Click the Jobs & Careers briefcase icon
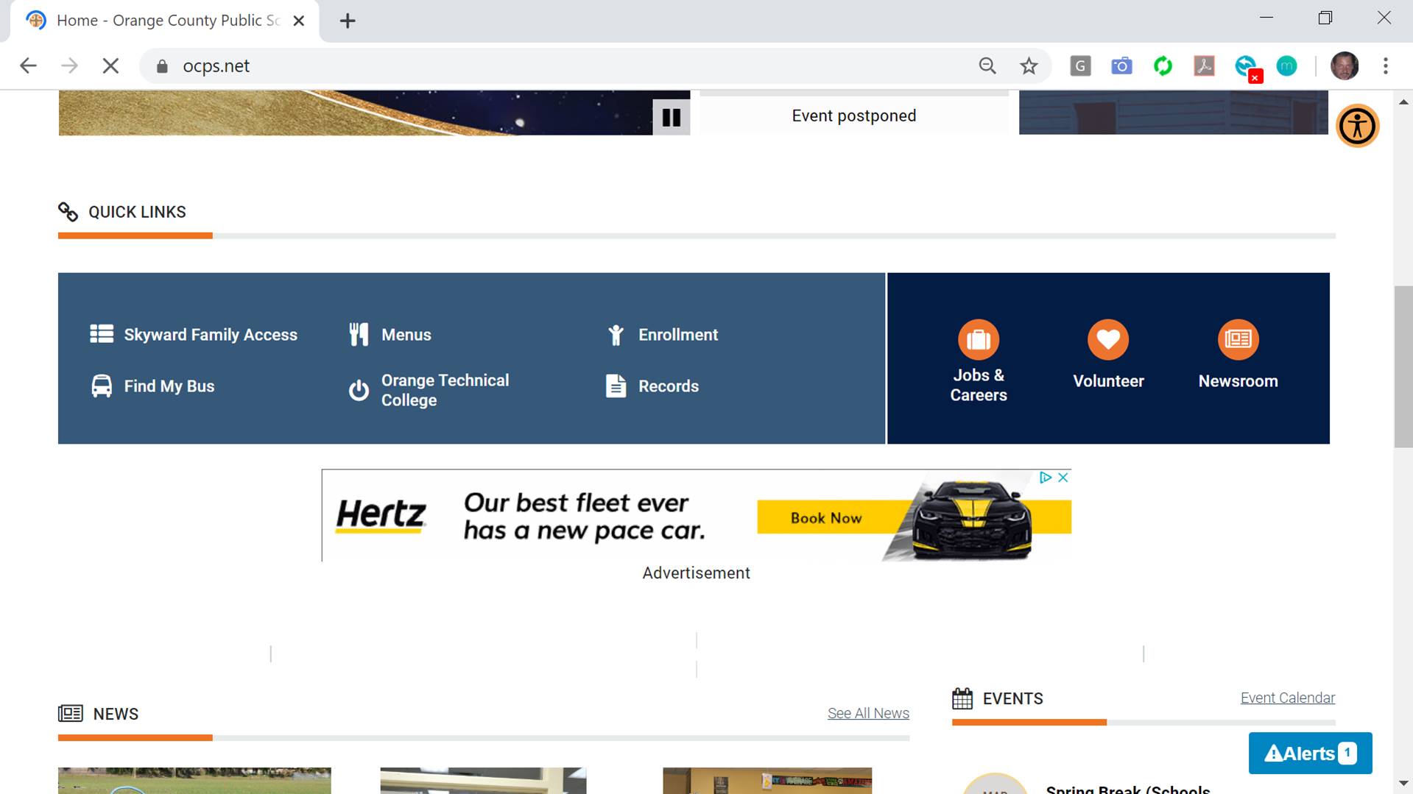The image size is (1413, 794). coord(978,340)
